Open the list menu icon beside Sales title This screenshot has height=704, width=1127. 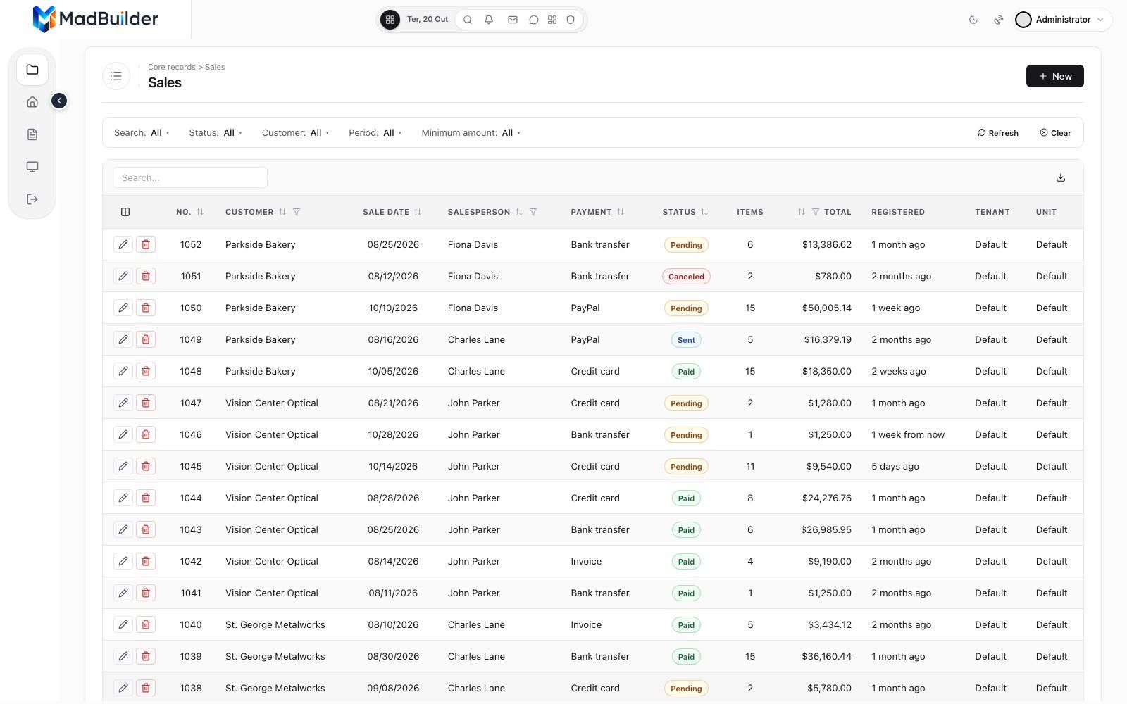click(116, 76)
